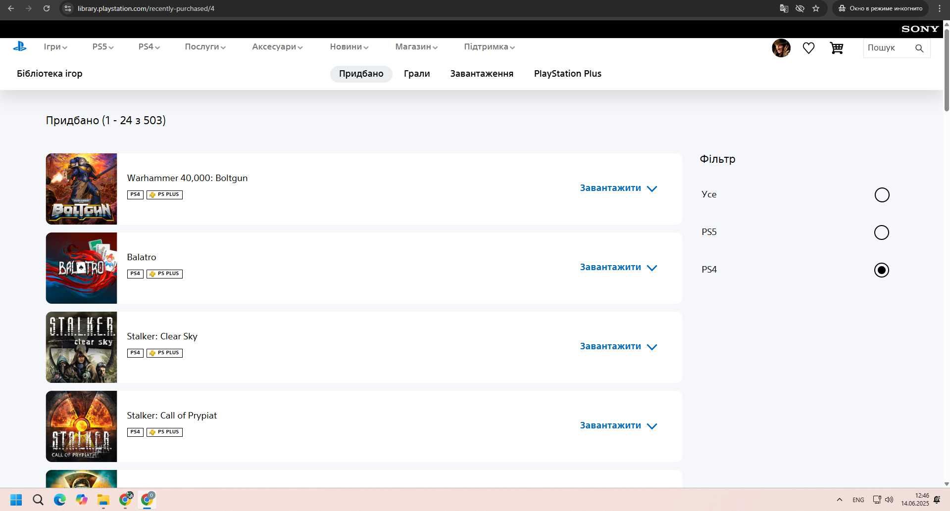This screenshot has width=950, height=511.
Task: Click the Call of Prypiat cover thumbnail
Action: pyautogui.click(x=81, y=426)
